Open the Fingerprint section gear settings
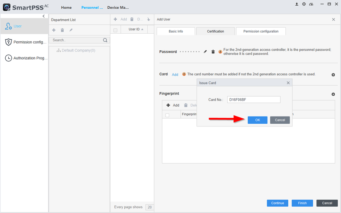Image resolution: width=341 pixels, height=213 pixels. (333, 94)
